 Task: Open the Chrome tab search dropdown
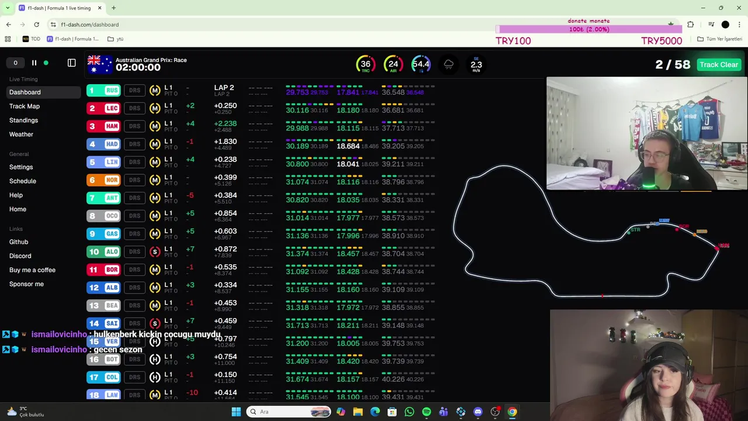click(x=8, y=8)
